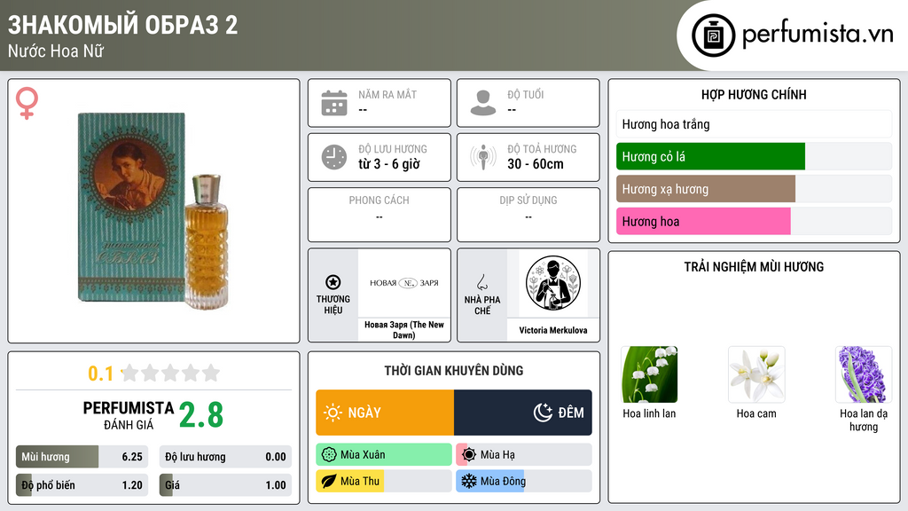Click the Новая Заря (The New Dawn) brand name
The height and width of the screenshot is (511, 908).
pyautogui.click(x=404, y=330)
